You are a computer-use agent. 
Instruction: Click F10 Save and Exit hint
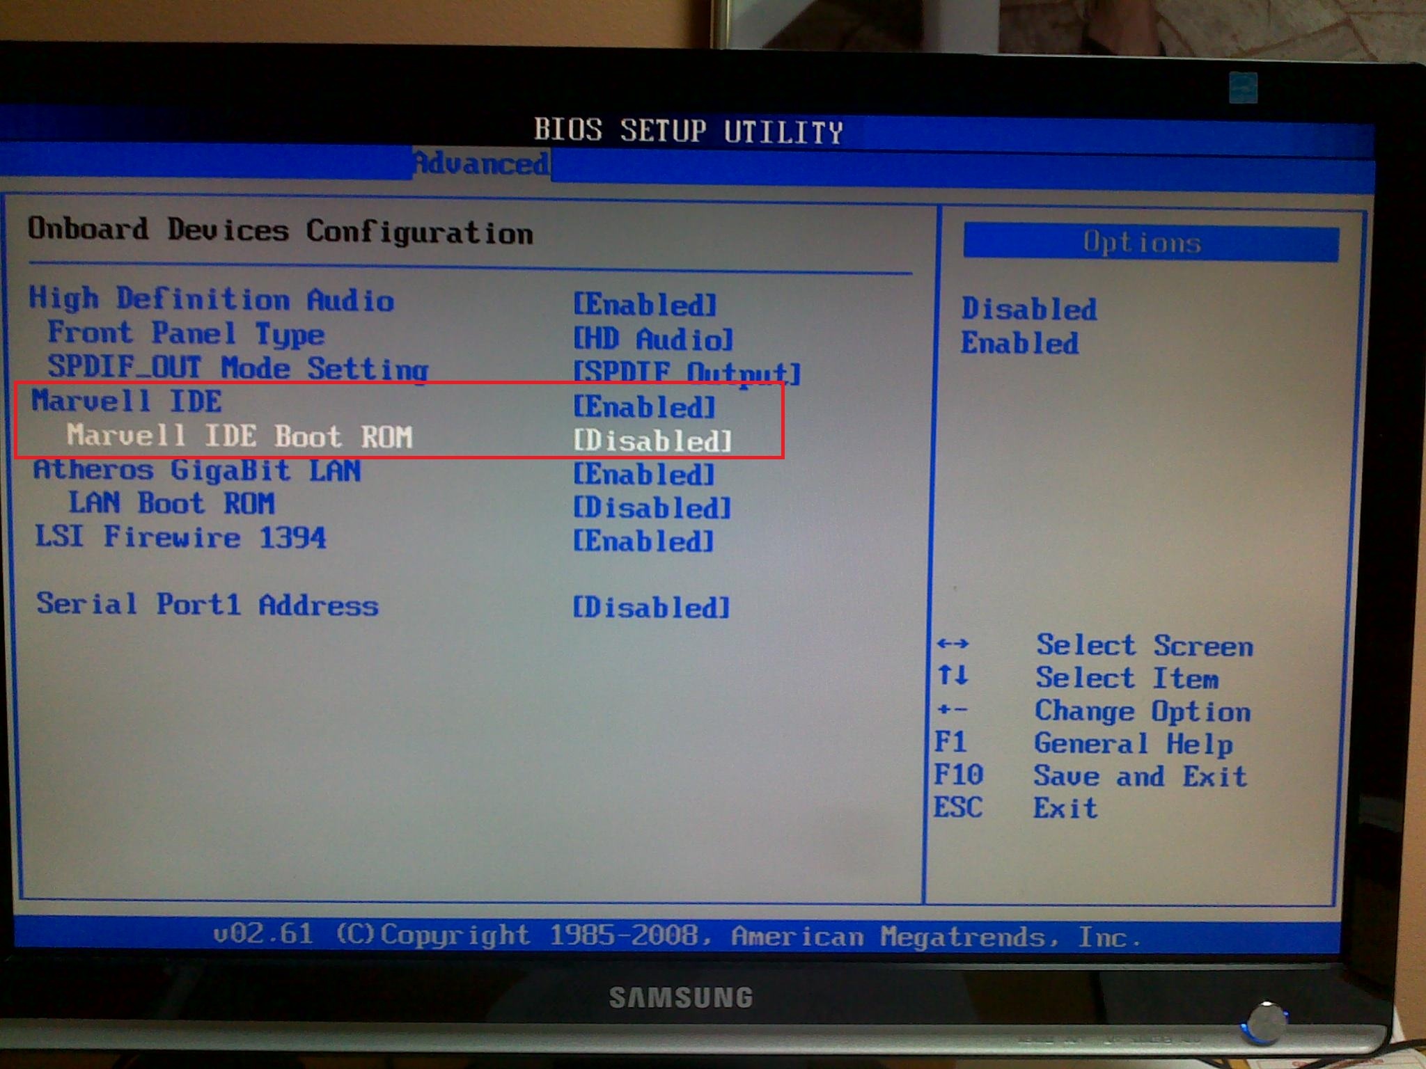[x=959, y=775]
